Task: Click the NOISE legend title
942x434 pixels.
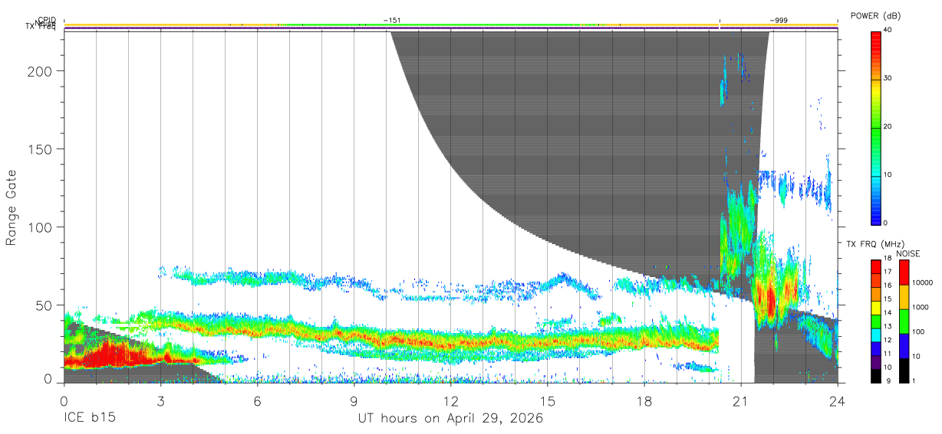Action: 908,253
